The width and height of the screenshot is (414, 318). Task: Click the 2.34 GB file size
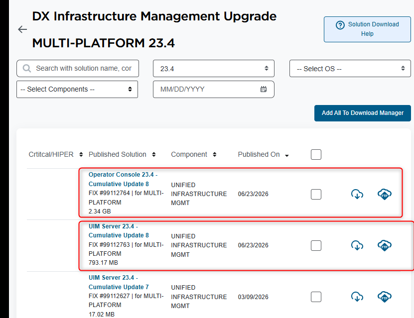point(100,212)
